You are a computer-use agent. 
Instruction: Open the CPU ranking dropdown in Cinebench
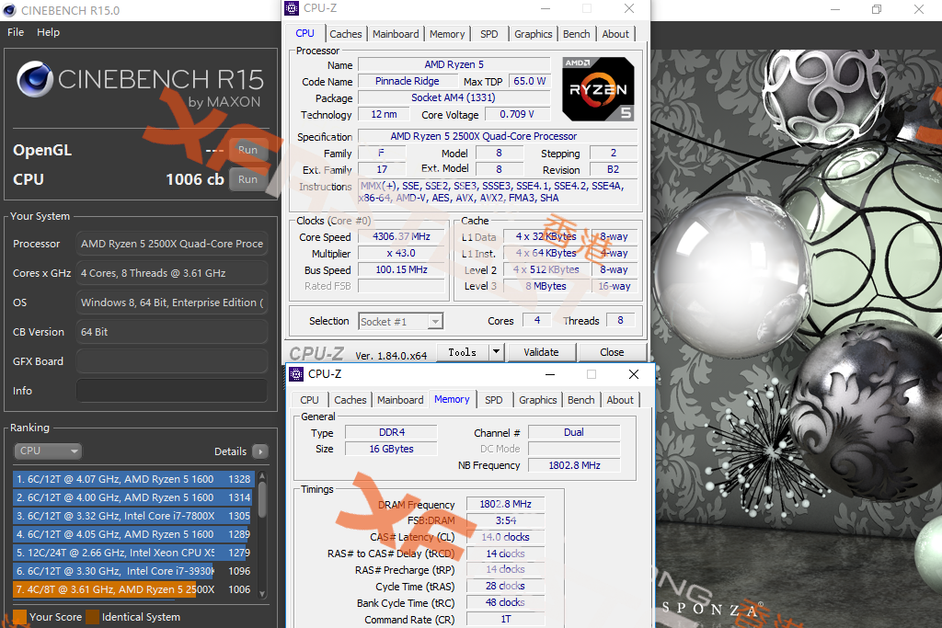tap(48, 451)
